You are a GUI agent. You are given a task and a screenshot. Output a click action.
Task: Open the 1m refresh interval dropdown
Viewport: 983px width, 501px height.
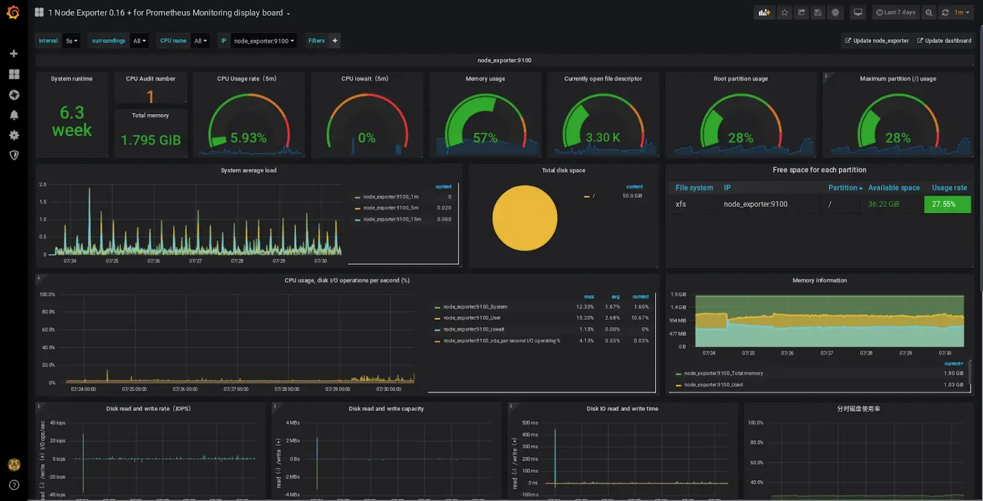pyautogui.click(x=961, y=12)
